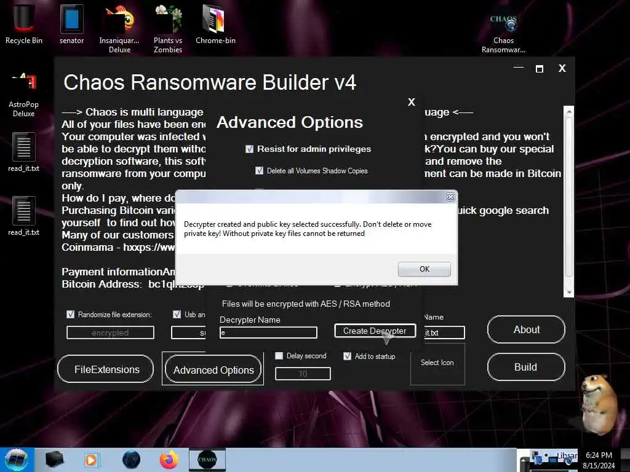Click the hamster desktop gadget

coord(599,404)
